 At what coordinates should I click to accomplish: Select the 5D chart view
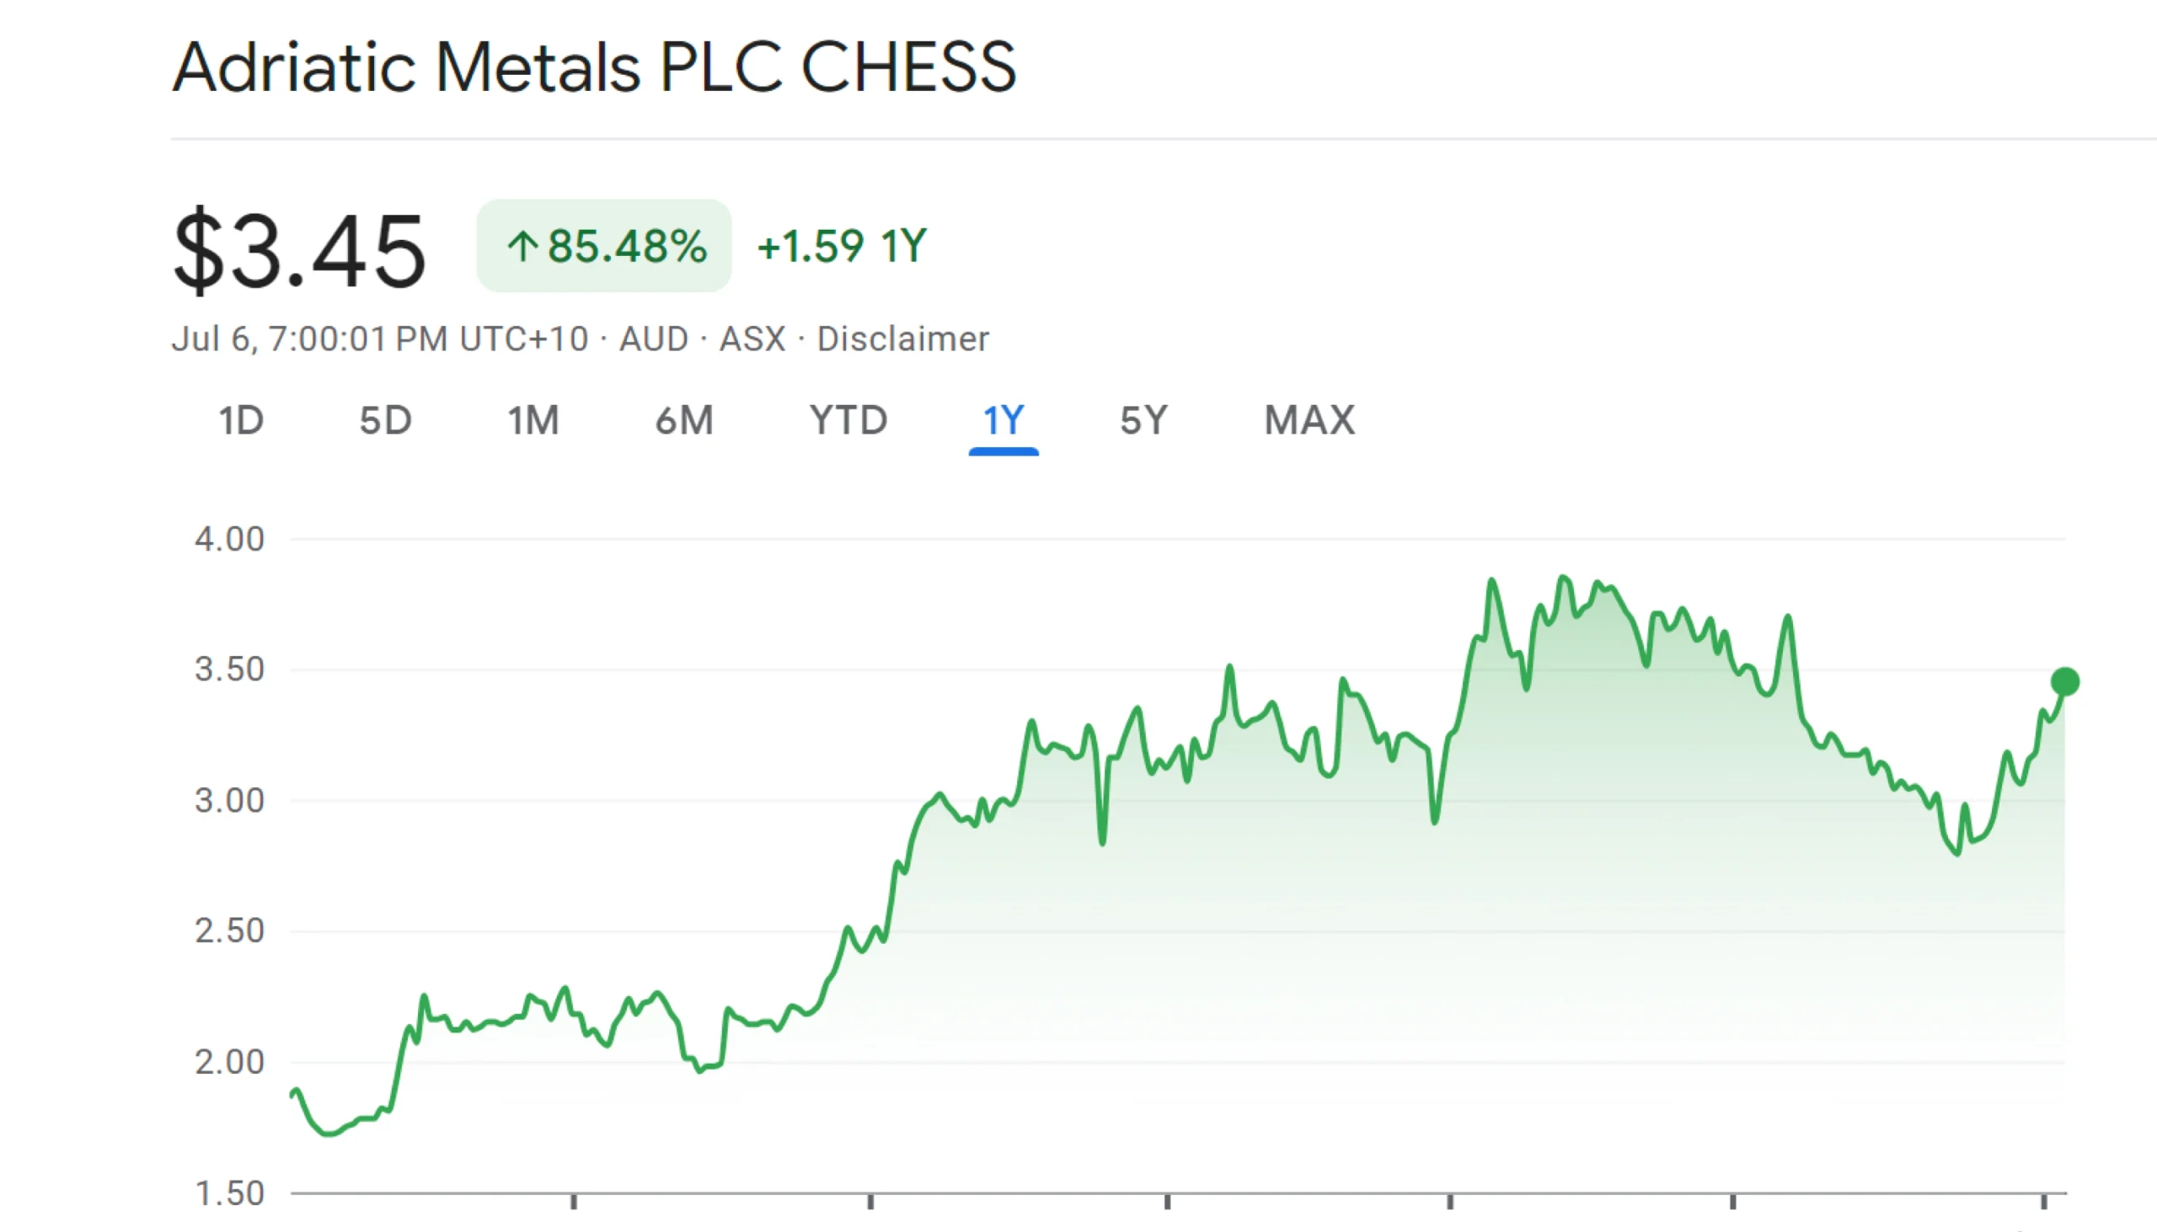tap(388, 420)
